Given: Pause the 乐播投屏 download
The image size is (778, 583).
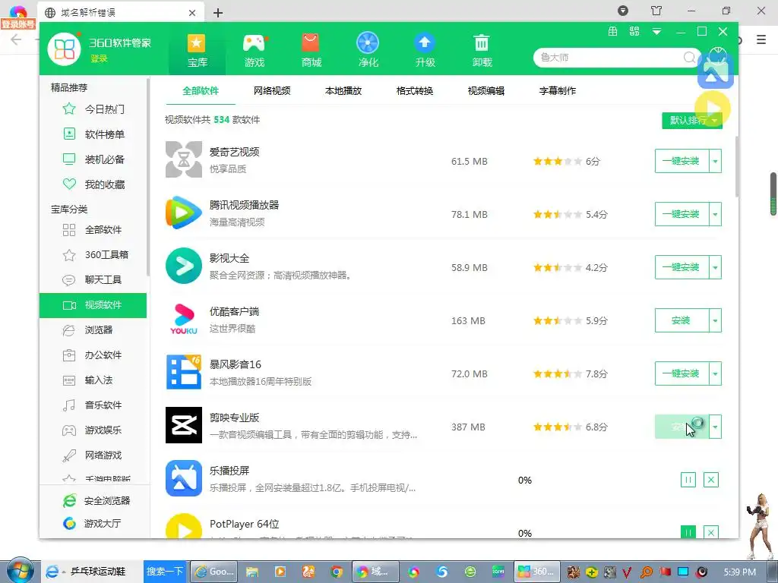Looking at the screenshot, I should pyautogui.click(x=688, y=480).
